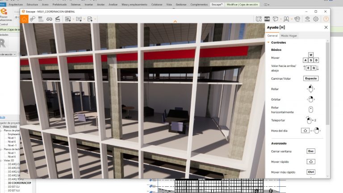Viewport: 343px width, 193px height.
Task: Collapse the Controles section arrow
Action: [x=268, y=42]
